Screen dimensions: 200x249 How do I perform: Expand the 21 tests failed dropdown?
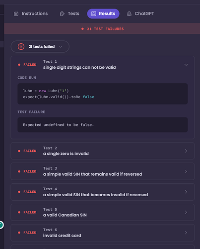[40, 47]
